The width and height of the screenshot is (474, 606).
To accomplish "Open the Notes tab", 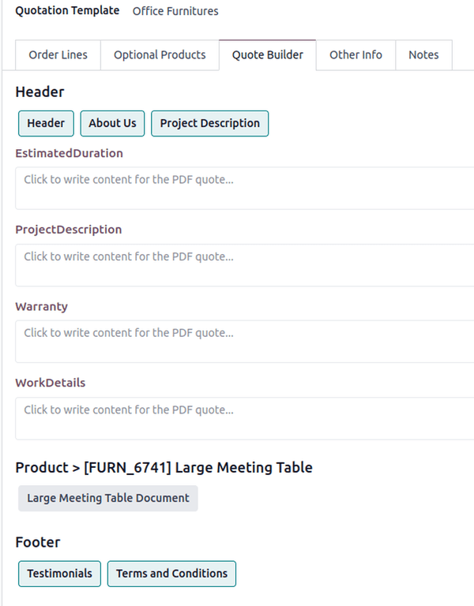I will [x=423, y=55].
